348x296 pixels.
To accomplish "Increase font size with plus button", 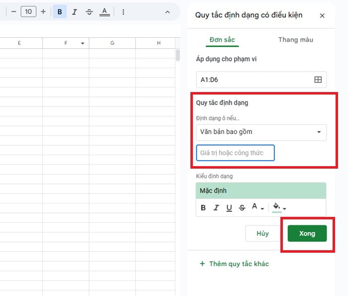I will (x=43, y=11).
